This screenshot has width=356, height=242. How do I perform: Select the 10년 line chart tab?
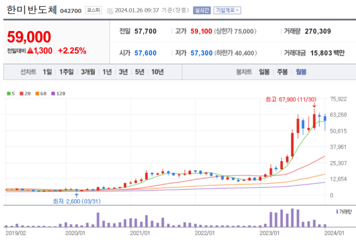(x=158, y=72)
